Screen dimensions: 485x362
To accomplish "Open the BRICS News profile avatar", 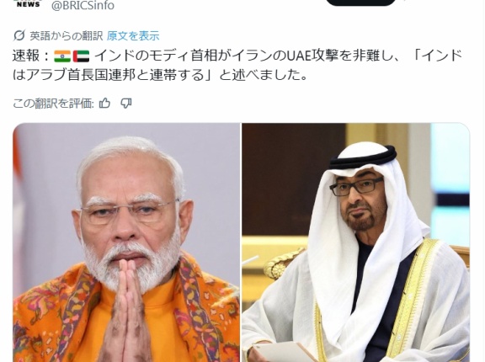I will pyautogui.click(x=28, y=4).
